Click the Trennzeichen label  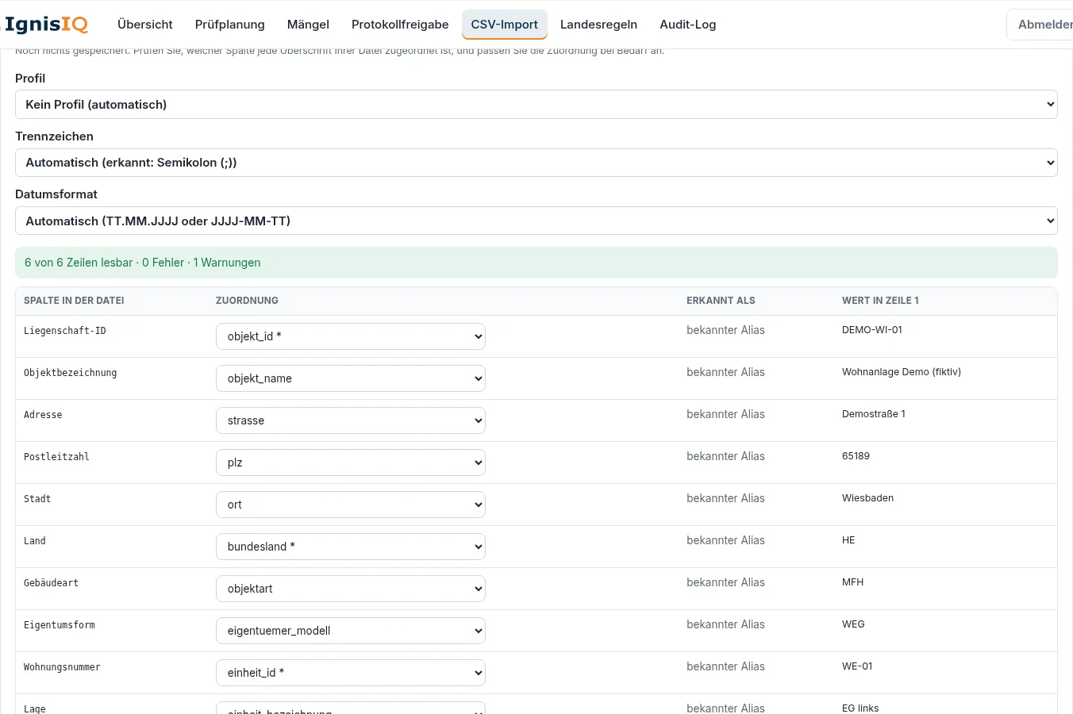click(54, 136)
